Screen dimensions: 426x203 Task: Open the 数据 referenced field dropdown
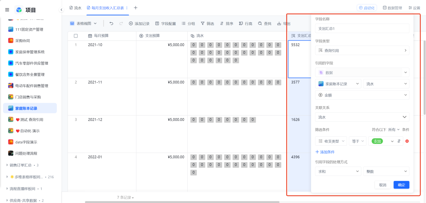362,73
